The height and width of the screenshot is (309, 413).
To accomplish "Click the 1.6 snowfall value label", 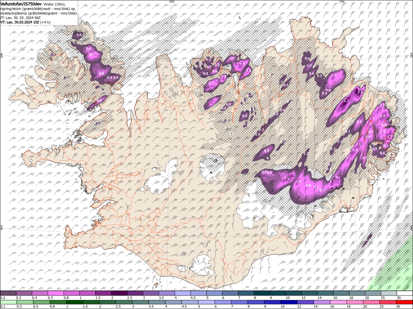I will (359, 144).
